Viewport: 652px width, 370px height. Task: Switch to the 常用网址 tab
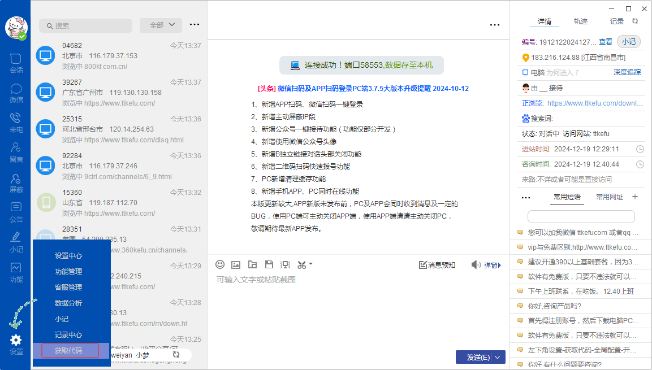(610, 197)
